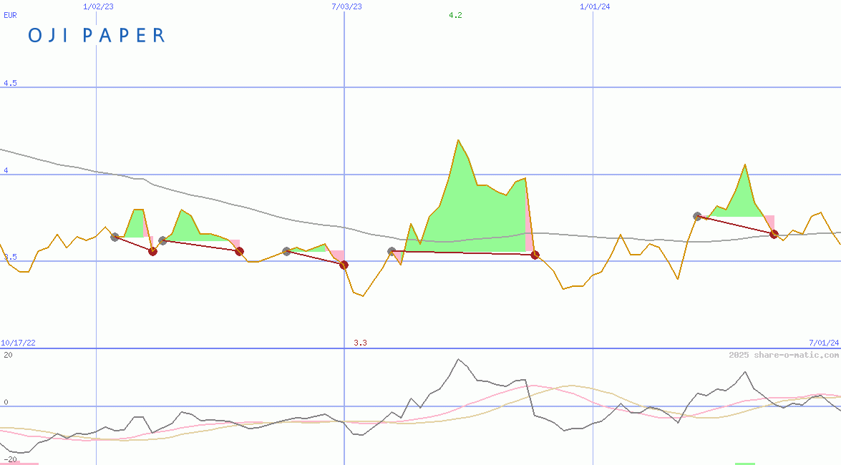Select the 1/01/24 date label
The image size is (841, 465).
[595, 6]
